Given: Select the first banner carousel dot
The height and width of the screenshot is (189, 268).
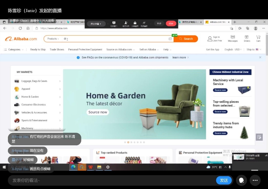Looking at the screenshot, I should point(125,142).
